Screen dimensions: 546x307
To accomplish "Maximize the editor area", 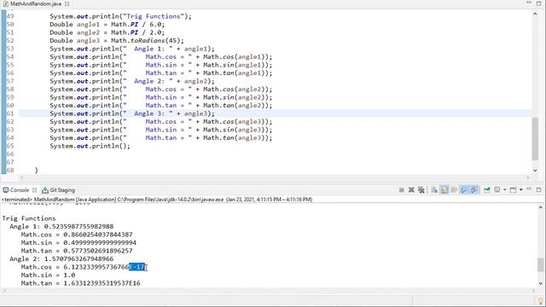I will (x=538, y=3).
